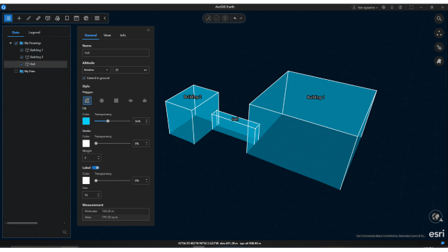Select the ellipse polygon style
The image size is (448, 252).
pos(131,101)
